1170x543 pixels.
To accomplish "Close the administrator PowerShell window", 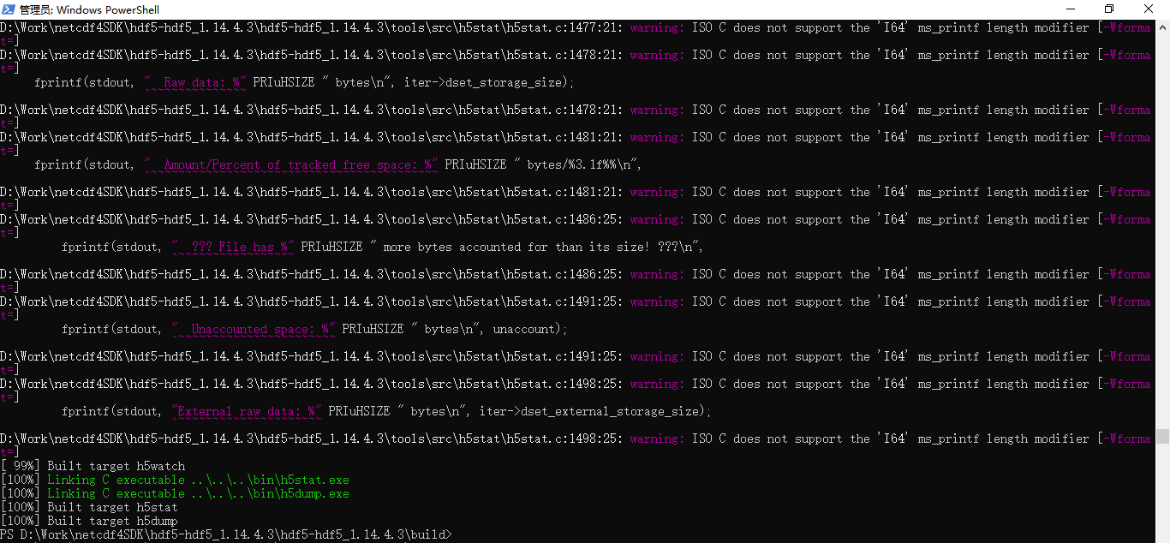I will 1149,9.
